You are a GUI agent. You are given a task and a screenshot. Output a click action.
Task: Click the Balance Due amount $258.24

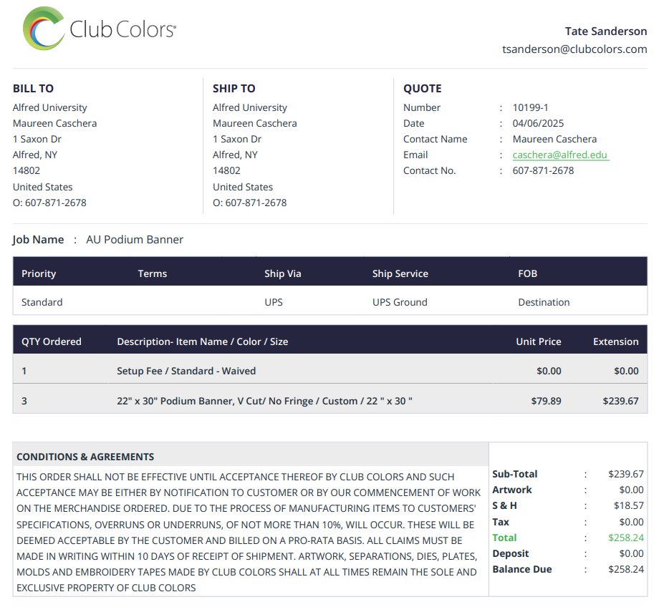[626, 570]
